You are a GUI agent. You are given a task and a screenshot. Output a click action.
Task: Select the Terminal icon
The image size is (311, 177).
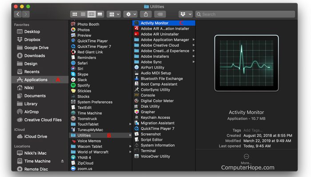click(x=136, y=151)
